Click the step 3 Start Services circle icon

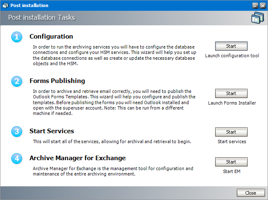click(x=17, y=132)
